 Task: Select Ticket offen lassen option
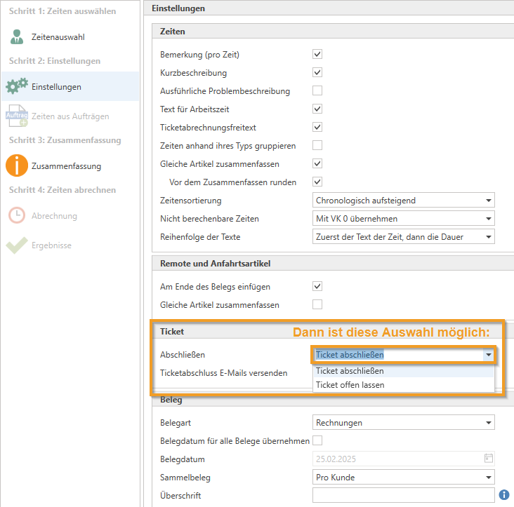tap(350, 385)
